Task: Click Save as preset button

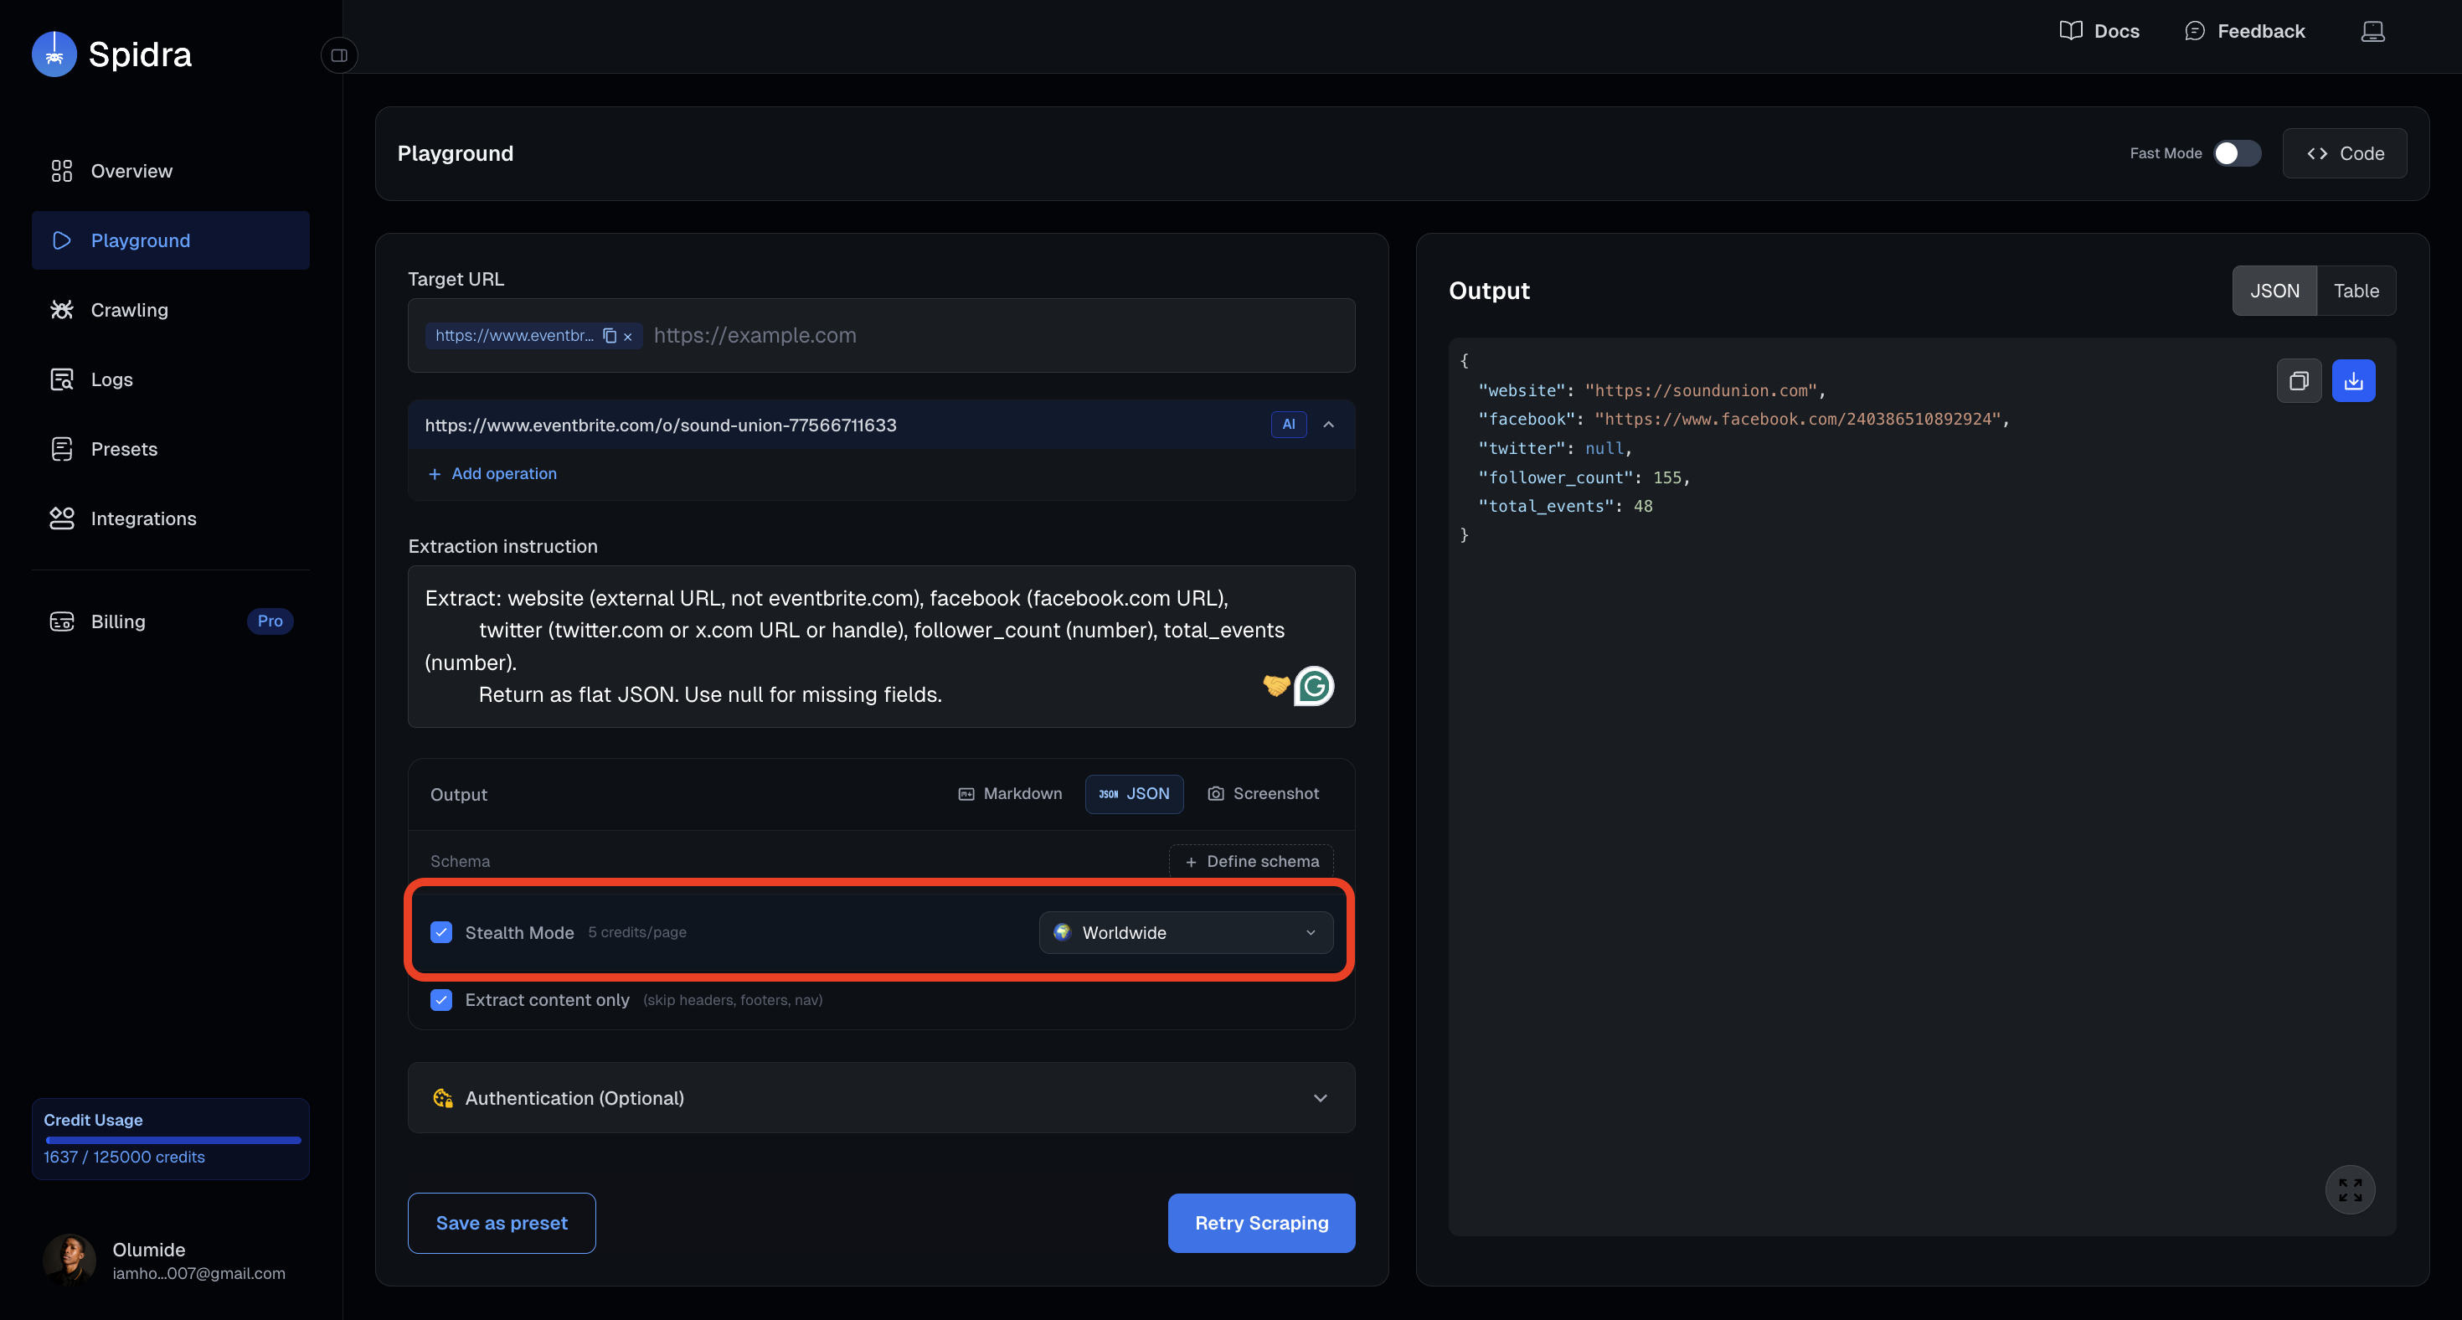Action: click(501, 1223)
